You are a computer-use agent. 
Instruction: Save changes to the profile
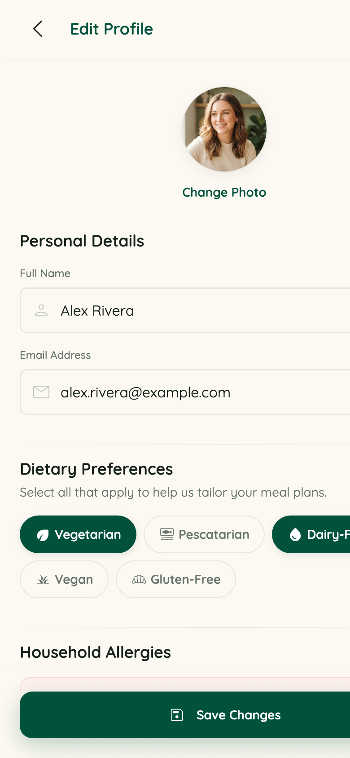click(185, 715)
